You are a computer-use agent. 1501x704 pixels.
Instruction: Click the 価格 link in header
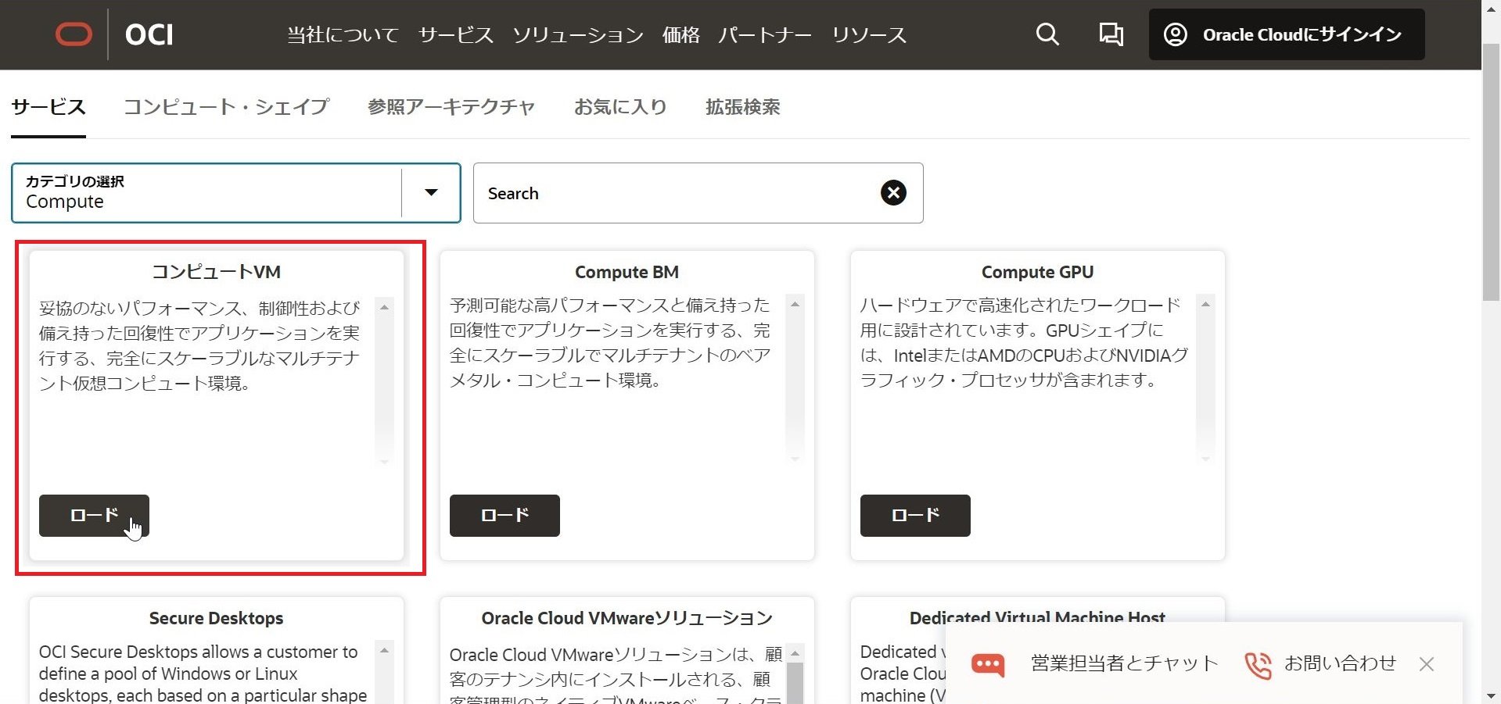tap(680, 35)
